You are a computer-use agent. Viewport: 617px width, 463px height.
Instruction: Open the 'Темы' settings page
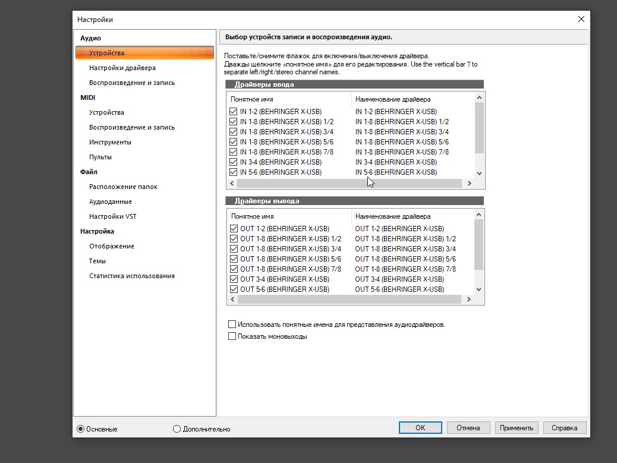pyautogui.click(x=97, y=261)
